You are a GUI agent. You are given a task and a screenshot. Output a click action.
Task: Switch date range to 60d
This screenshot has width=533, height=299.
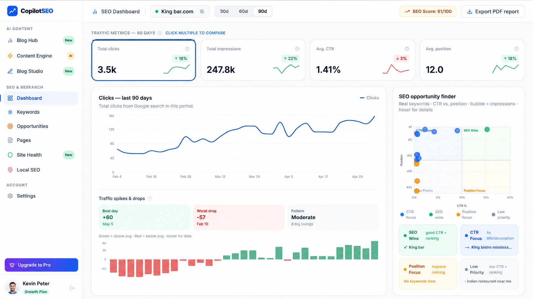click(243, 11)
